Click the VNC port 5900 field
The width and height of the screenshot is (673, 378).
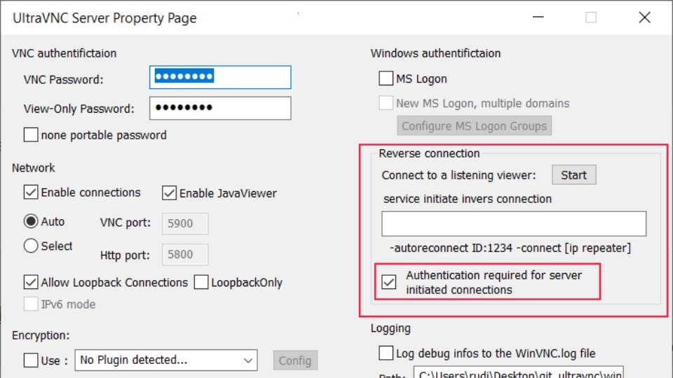[185, 223]
